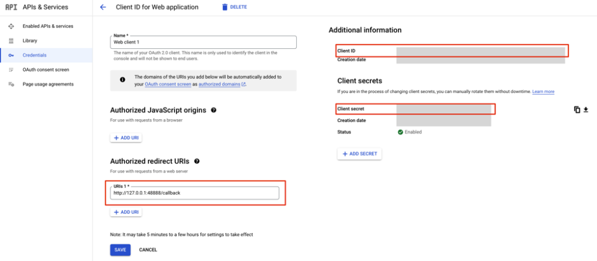The height and width of the screenshot is (261, 597).
Task: Download the client secret
Action: click(x=586, y=110)
